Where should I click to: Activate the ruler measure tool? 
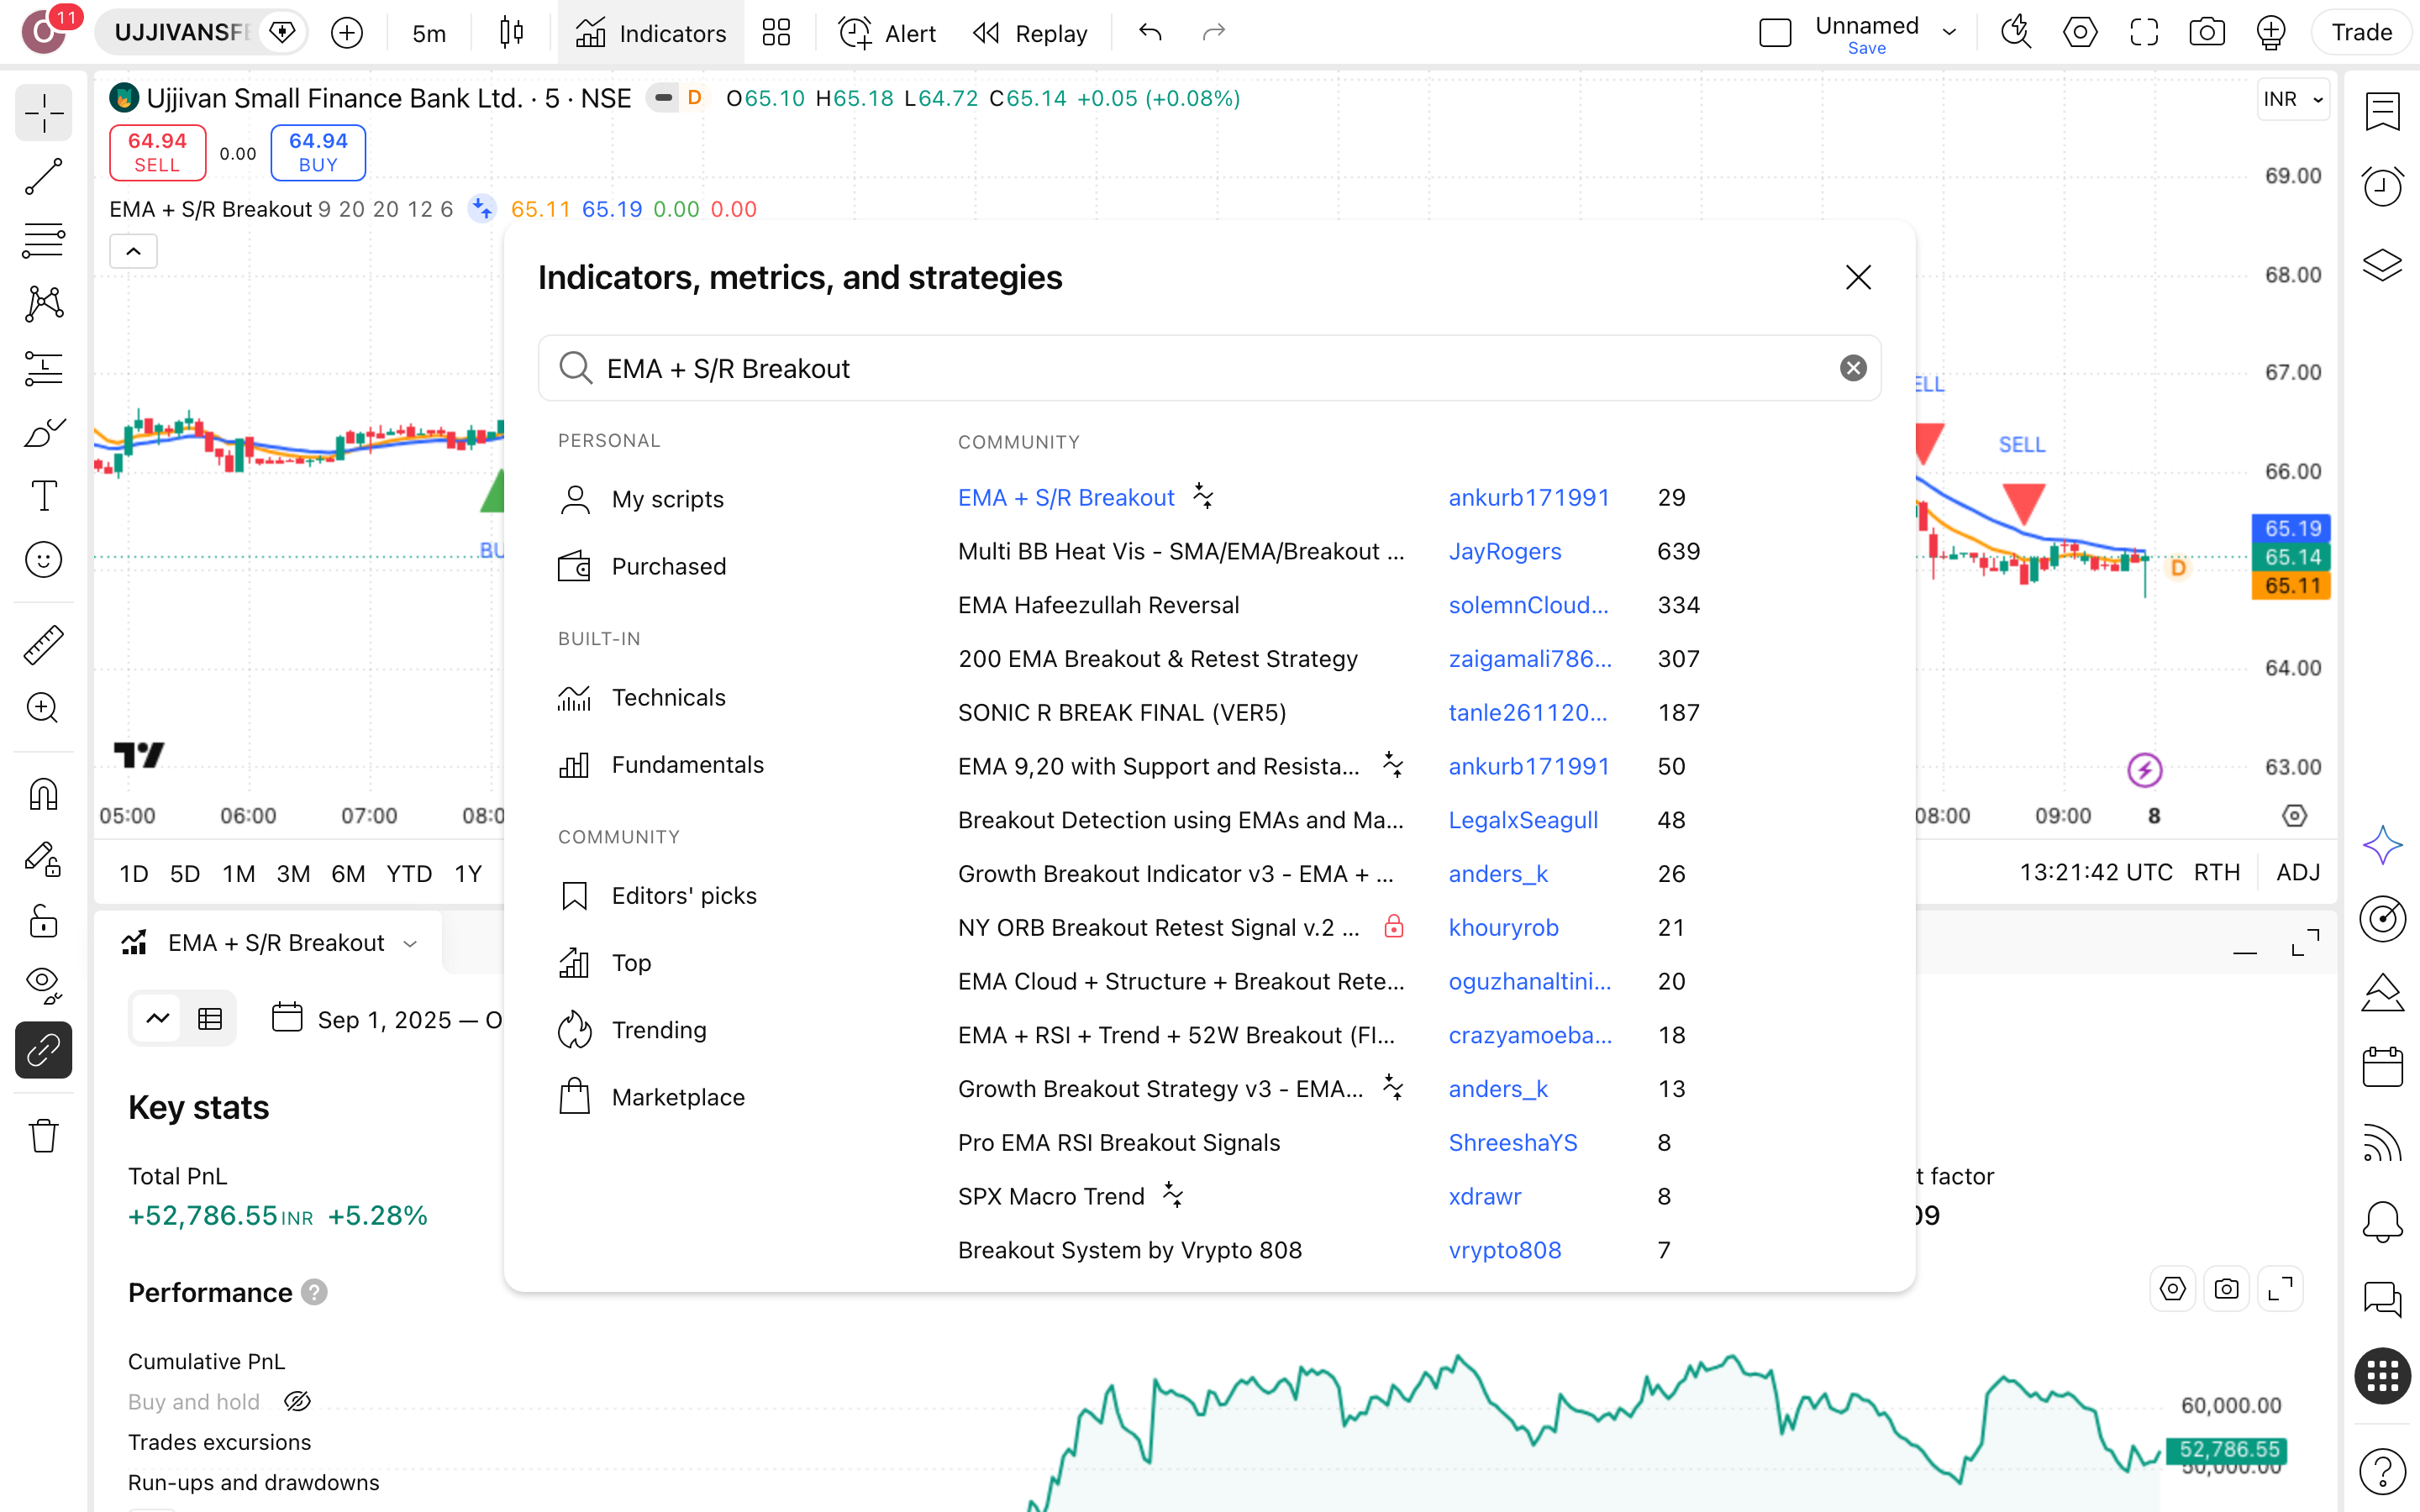(43, 645)
